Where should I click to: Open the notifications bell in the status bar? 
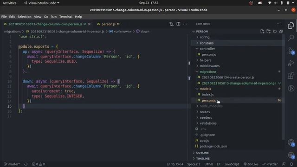tap(291, 164)
